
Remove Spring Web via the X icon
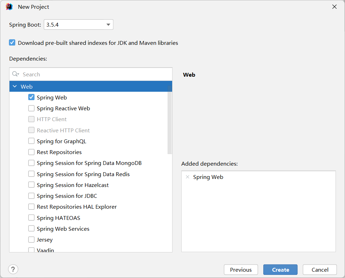(188, 177)
